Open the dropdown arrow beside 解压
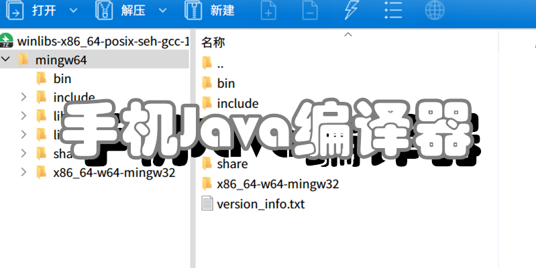The image size is (536, 268). (163, 11)
